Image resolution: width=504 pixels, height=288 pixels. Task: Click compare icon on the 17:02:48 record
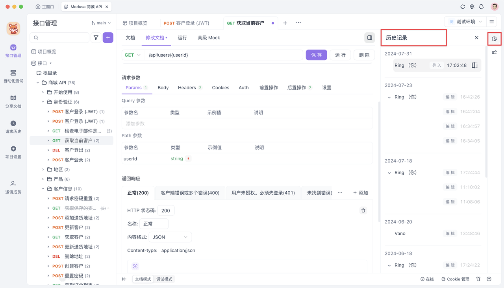click(475, 65)
